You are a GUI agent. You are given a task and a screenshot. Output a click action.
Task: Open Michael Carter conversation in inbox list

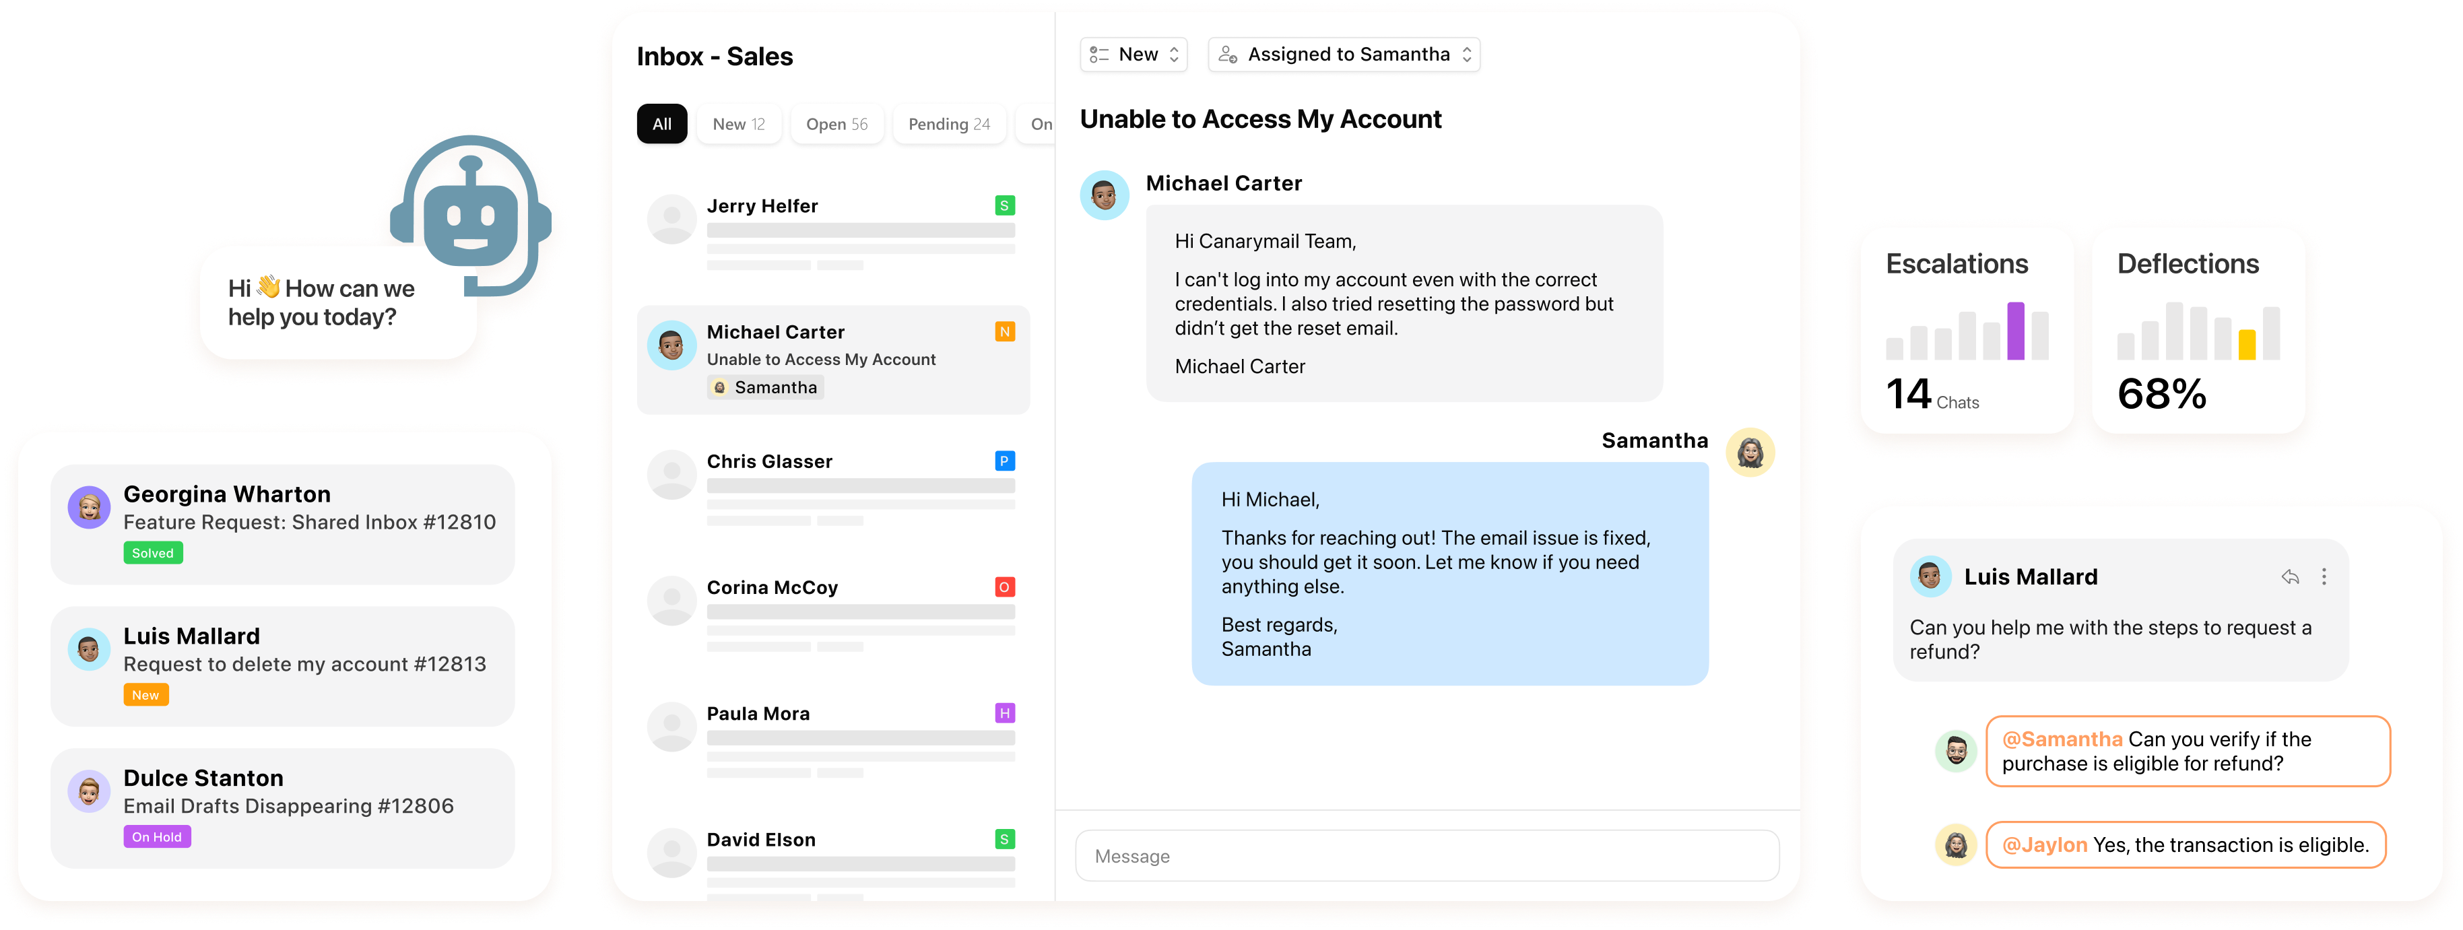(833, 360)
